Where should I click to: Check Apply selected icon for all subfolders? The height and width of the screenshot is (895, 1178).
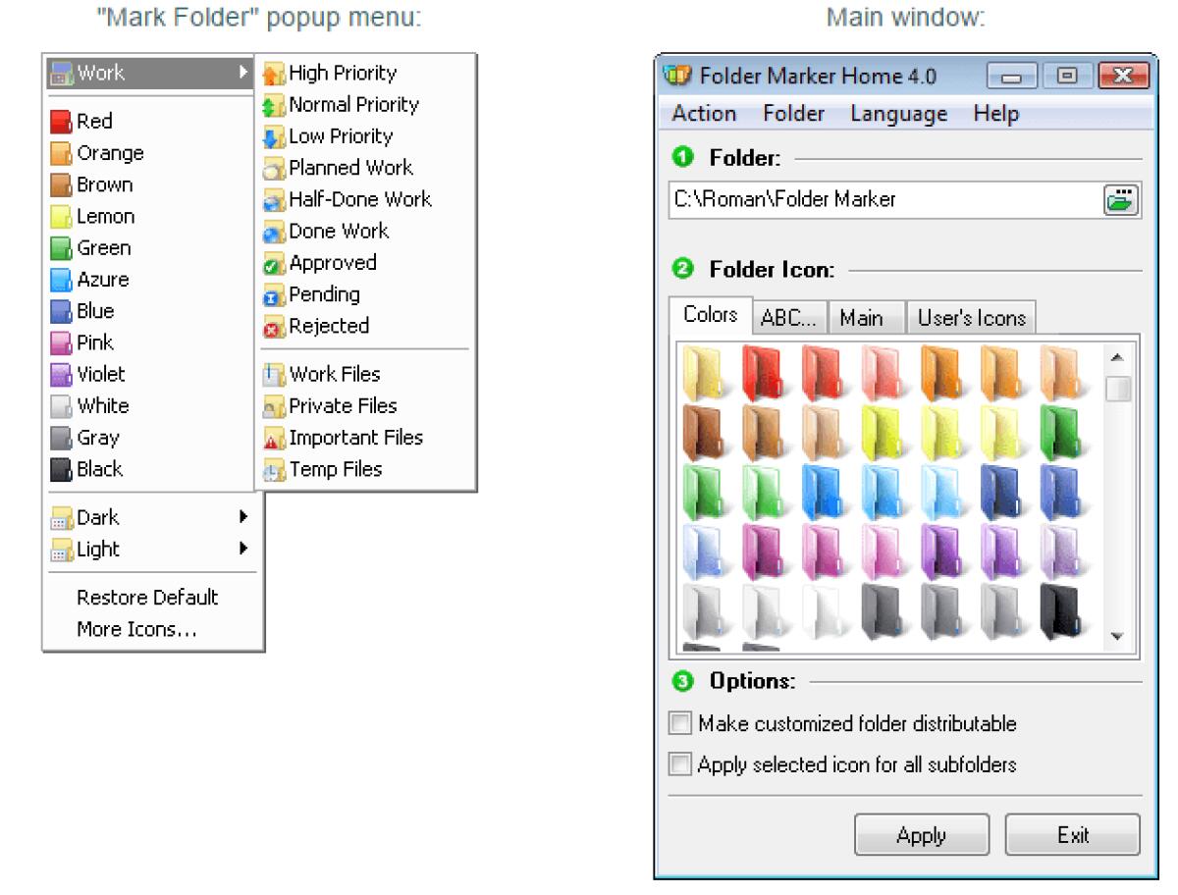678,763
